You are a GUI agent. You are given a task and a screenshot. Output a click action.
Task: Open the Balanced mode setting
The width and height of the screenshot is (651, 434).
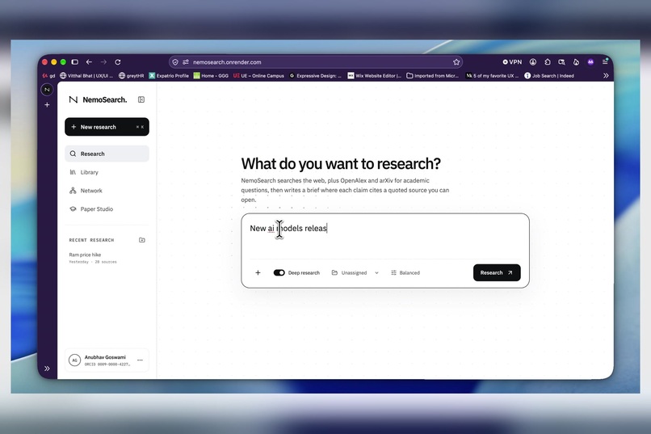[x=405, y=273]
